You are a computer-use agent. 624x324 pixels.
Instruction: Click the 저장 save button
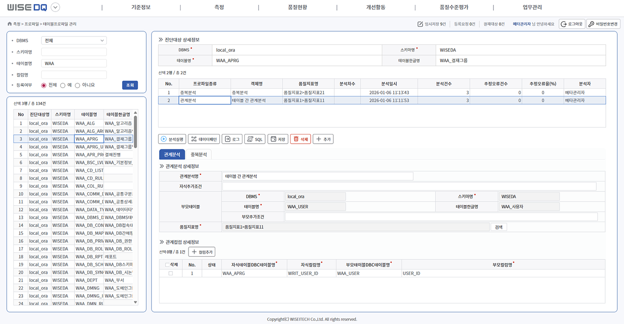278,139
